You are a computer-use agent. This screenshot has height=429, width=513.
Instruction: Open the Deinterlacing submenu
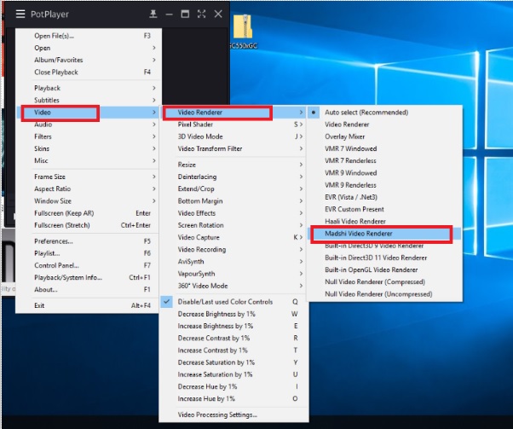[x=234, y=177]
